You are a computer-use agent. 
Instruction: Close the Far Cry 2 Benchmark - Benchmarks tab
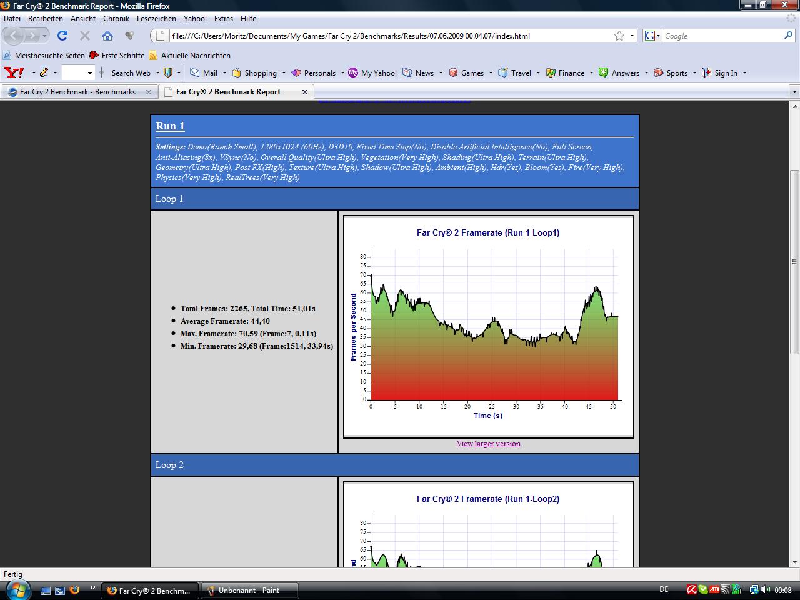tap(149, 92)
